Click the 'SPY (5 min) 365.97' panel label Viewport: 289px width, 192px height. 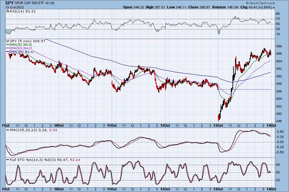[28, 41]
